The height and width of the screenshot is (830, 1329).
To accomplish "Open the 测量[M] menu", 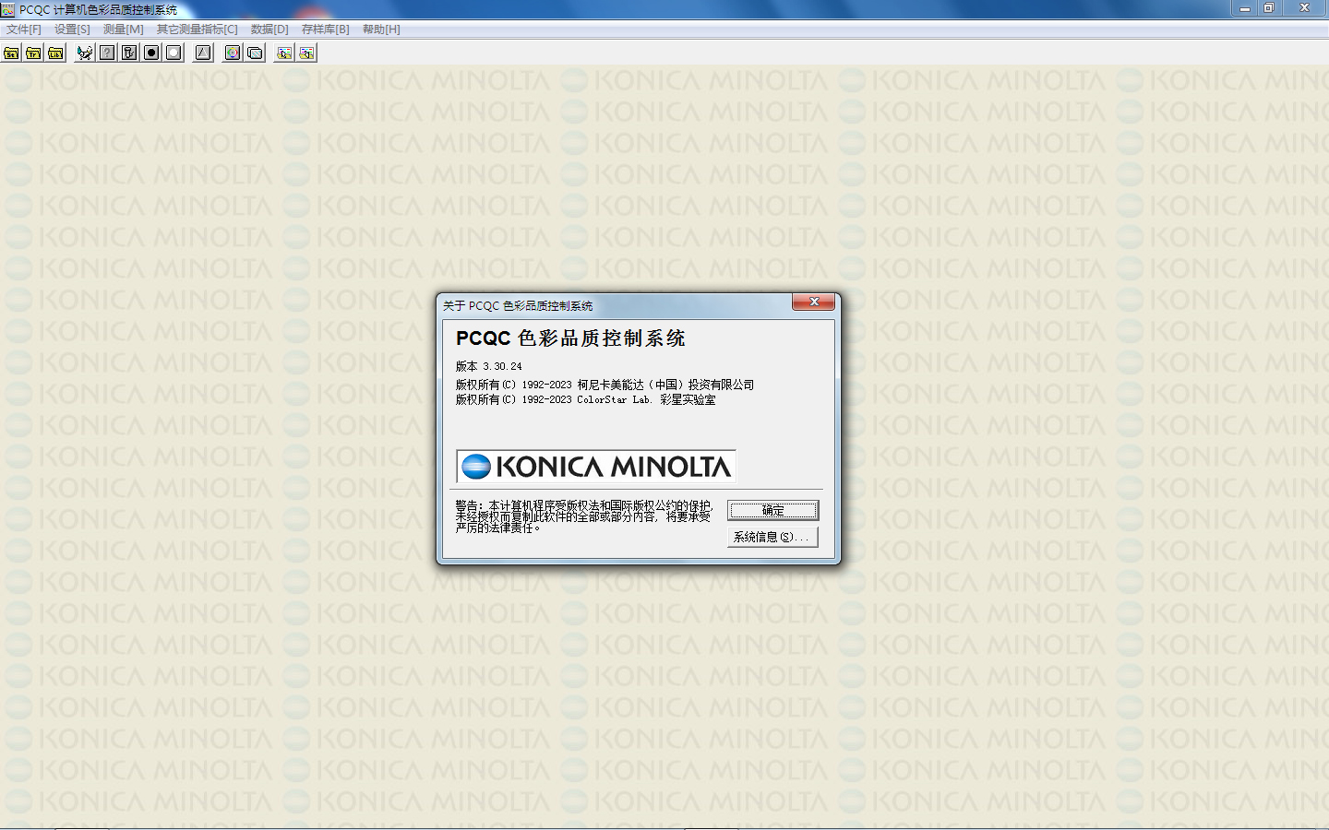I will 124,30.
